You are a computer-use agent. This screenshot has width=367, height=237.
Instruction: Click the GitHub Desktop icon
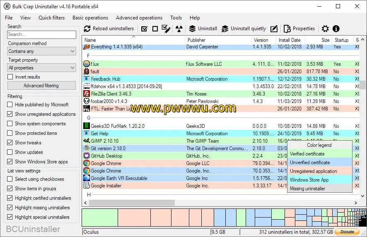(x=87, y=156)
